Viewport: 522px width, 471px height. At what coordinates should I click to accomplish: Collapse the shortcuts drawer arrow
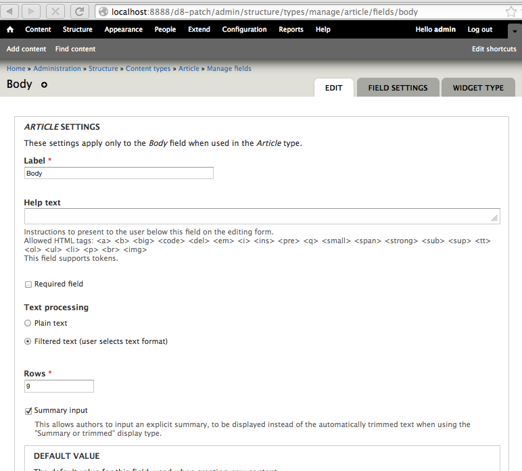515,31
